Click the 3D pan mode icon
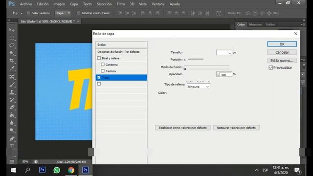Image resolution: width=313 pixels, height=176 pixels. click(x=262, y=13)
